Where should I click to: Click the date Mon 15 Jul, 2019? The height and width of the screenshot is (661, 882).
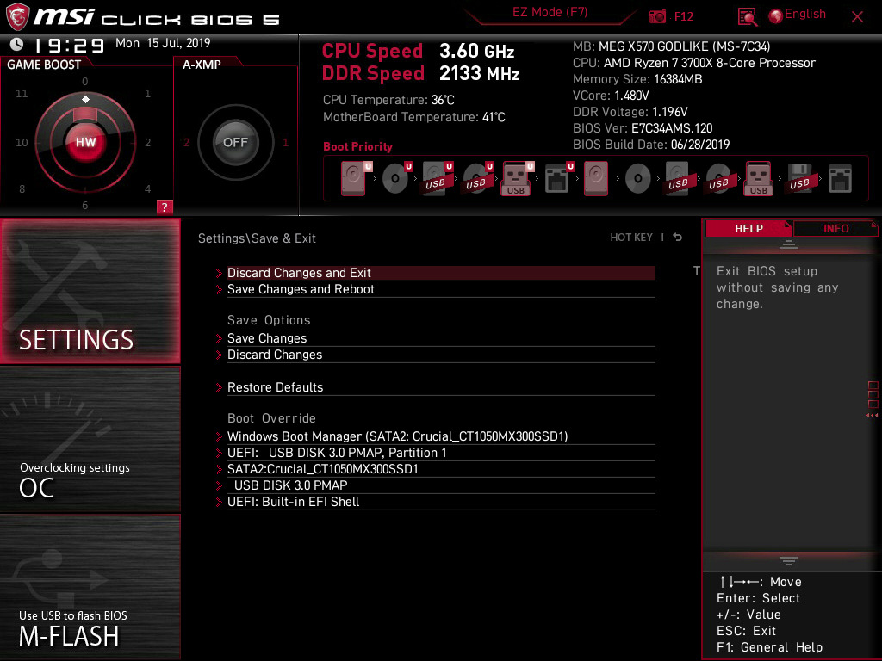coord(163,43)
